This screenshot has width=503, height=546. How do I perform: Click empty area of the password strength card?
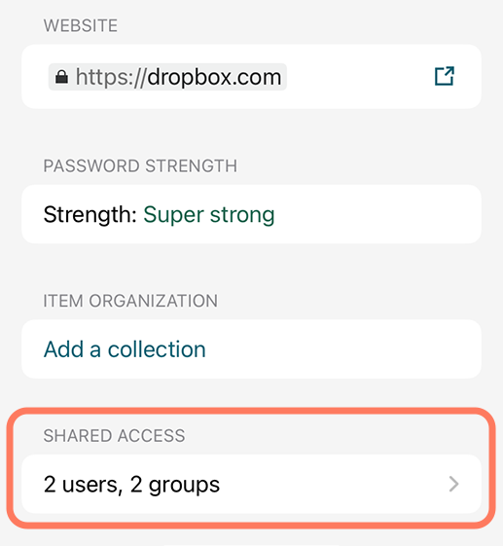coord(376,214)
